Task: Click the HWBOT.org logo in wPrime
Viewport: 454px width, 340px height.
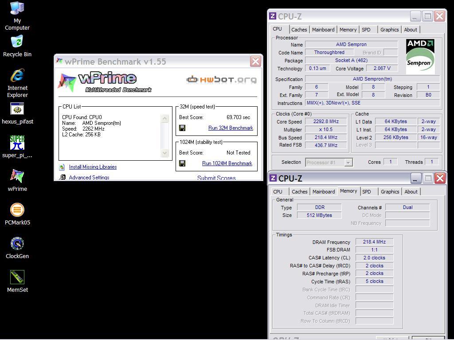Action: tap(222, 80)
